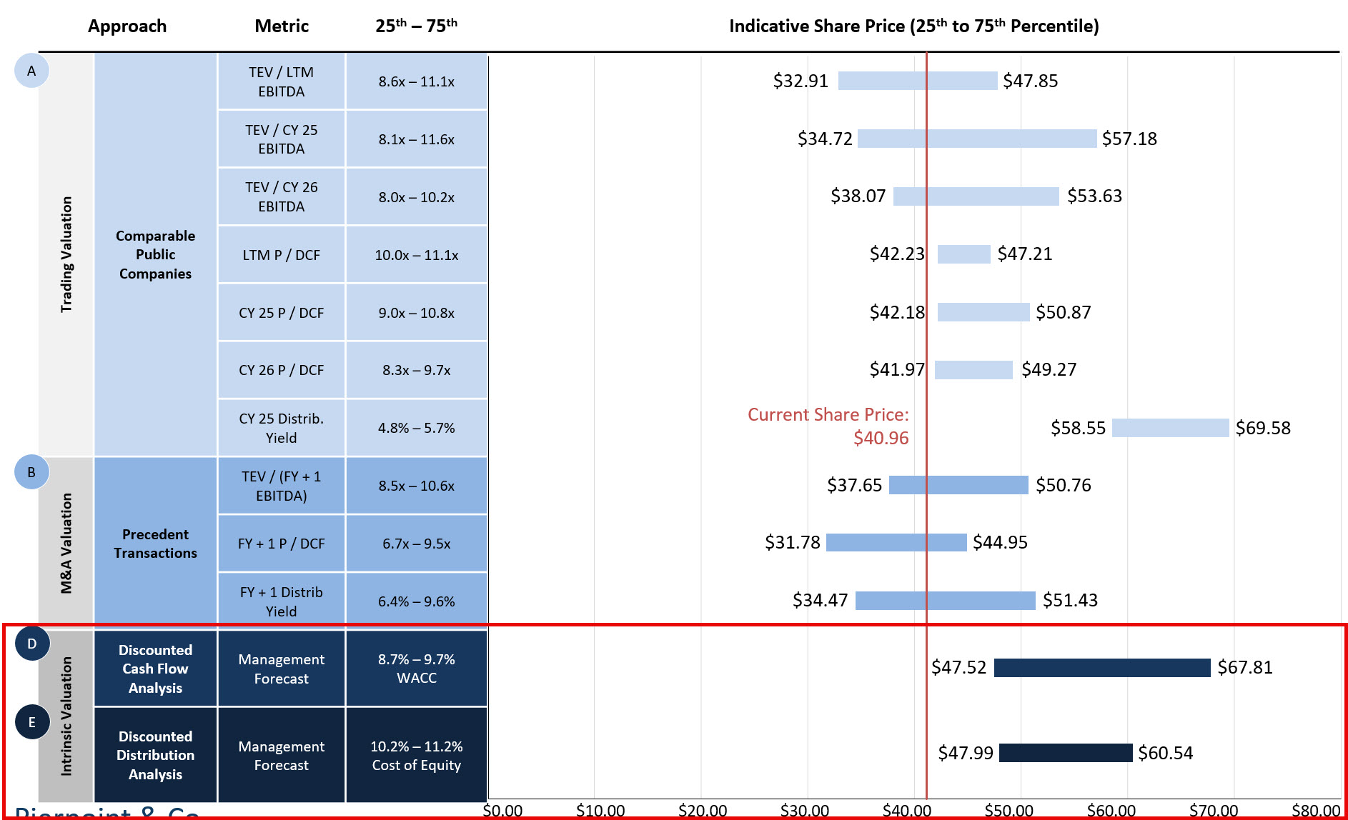The height and width of the screenshot is (820, 1348).
Task: Click the bar between $34.72 and $57.18
Action: coord(977,139)
